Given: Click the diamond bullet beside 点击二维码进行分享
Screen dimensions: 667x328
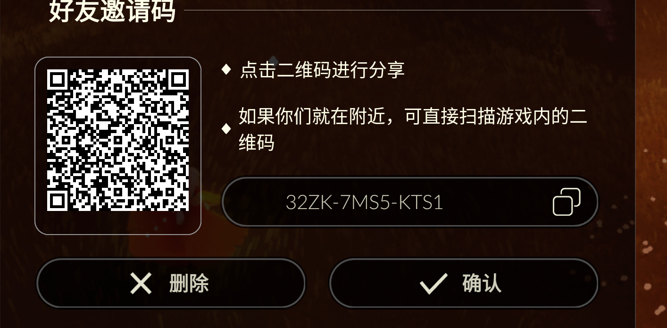Looking at the screenshot, I should (x=226, y=69).
